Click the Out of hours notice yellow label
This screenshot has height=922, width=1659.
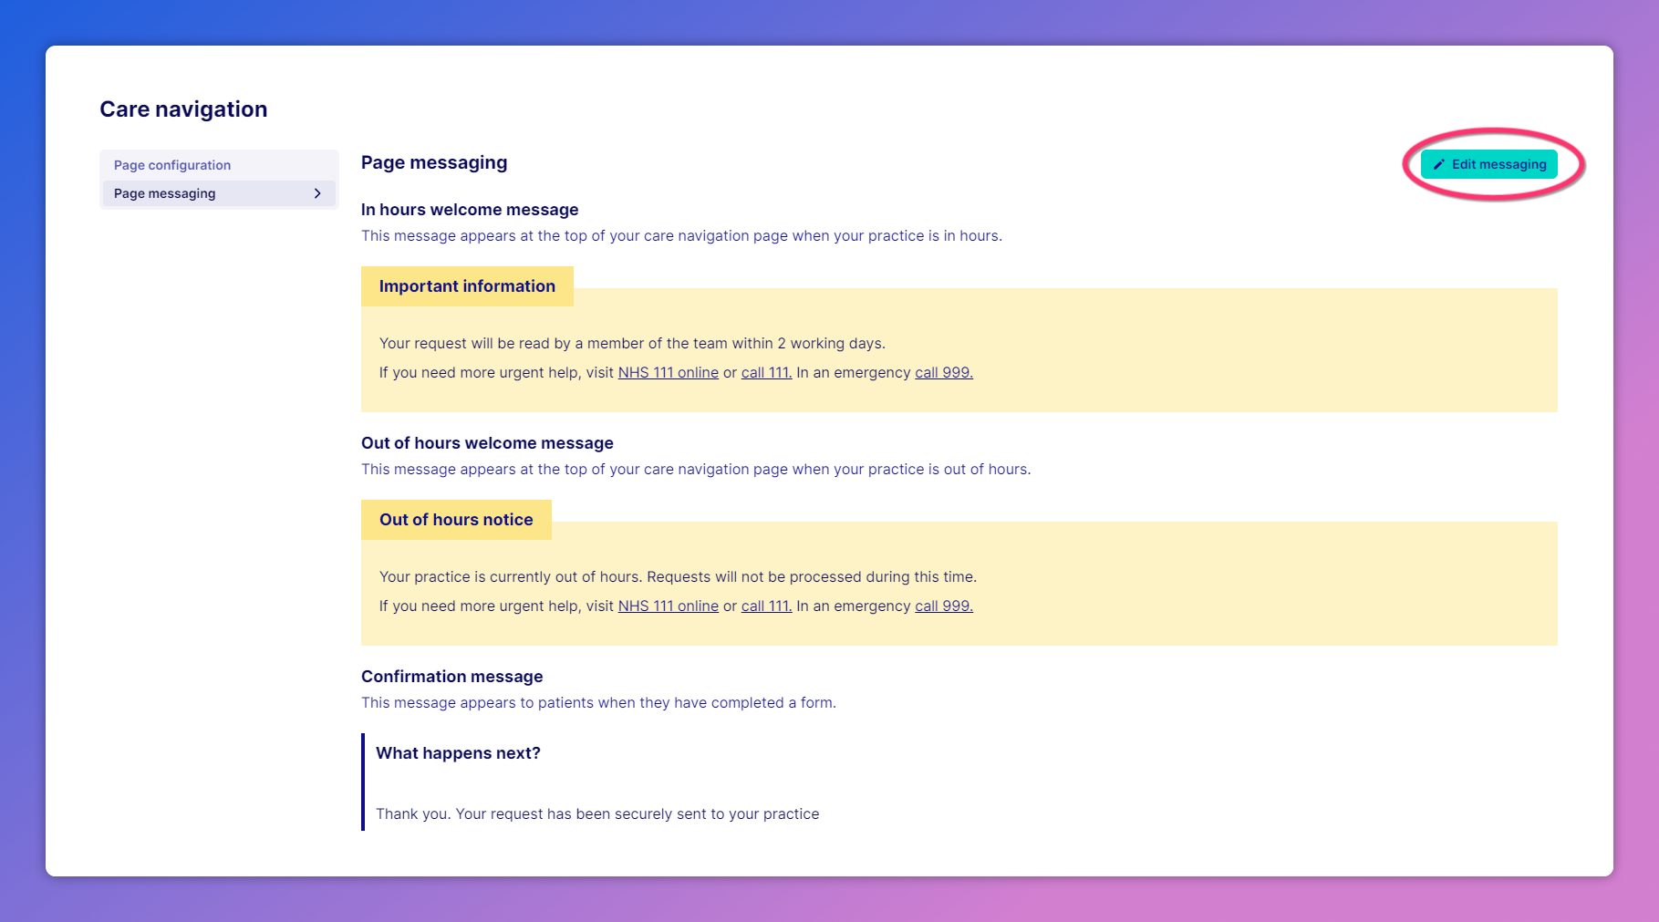click(x=456, y=520)
